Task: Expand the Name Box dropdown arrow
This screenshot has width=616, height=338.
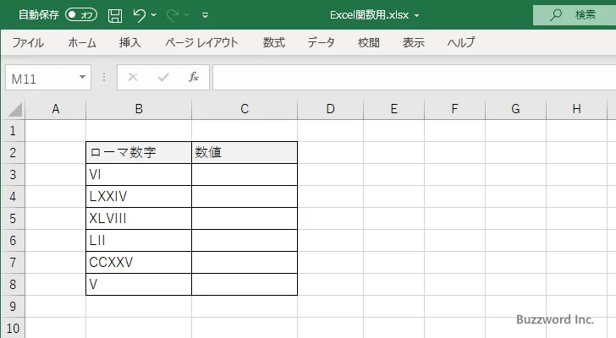Action: point(83,77)
